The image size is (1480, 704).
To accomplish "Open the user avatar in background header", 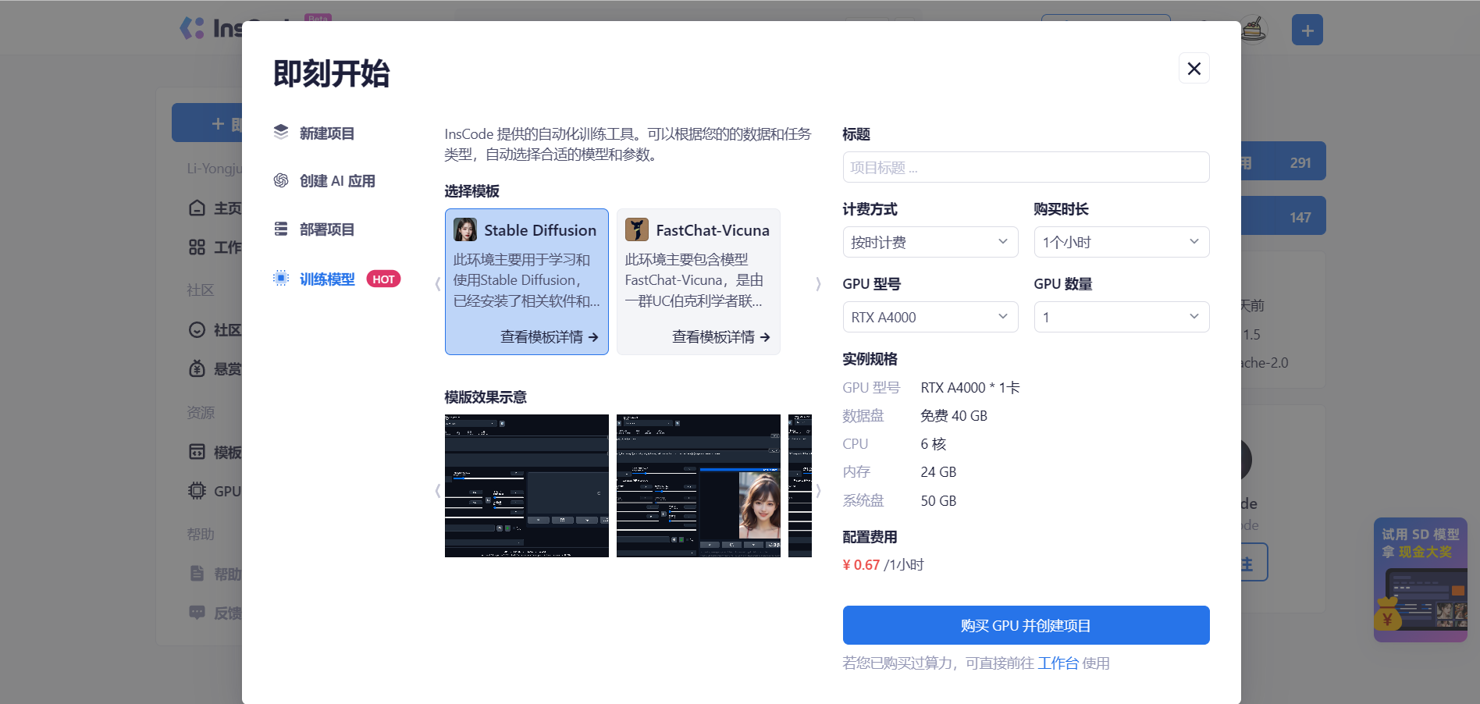I will point(1254,30).
